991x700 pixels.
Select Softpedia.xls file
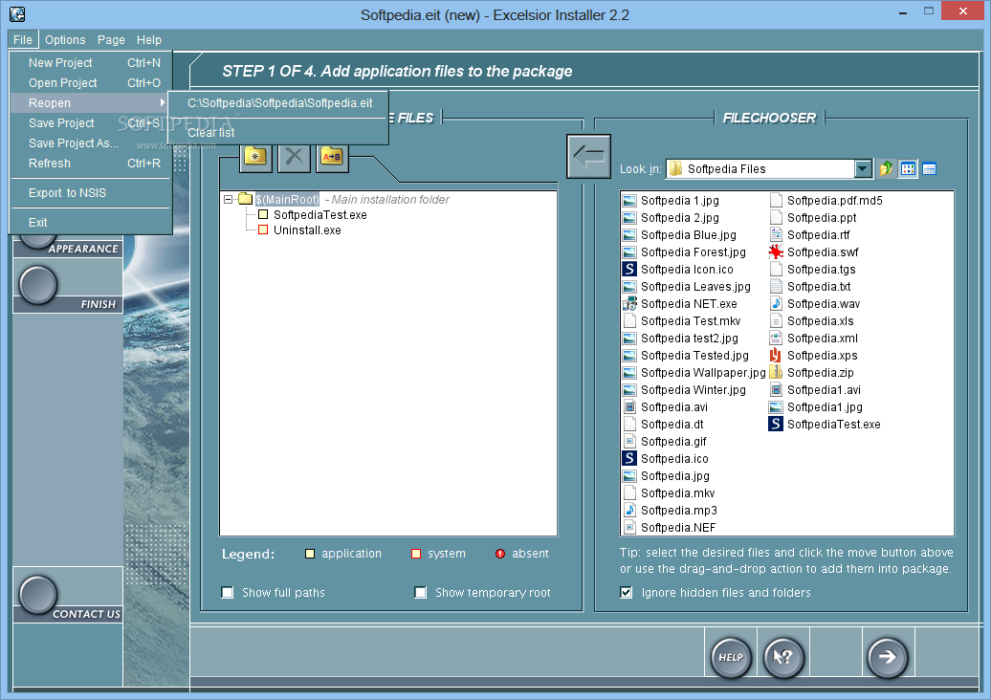811,321
